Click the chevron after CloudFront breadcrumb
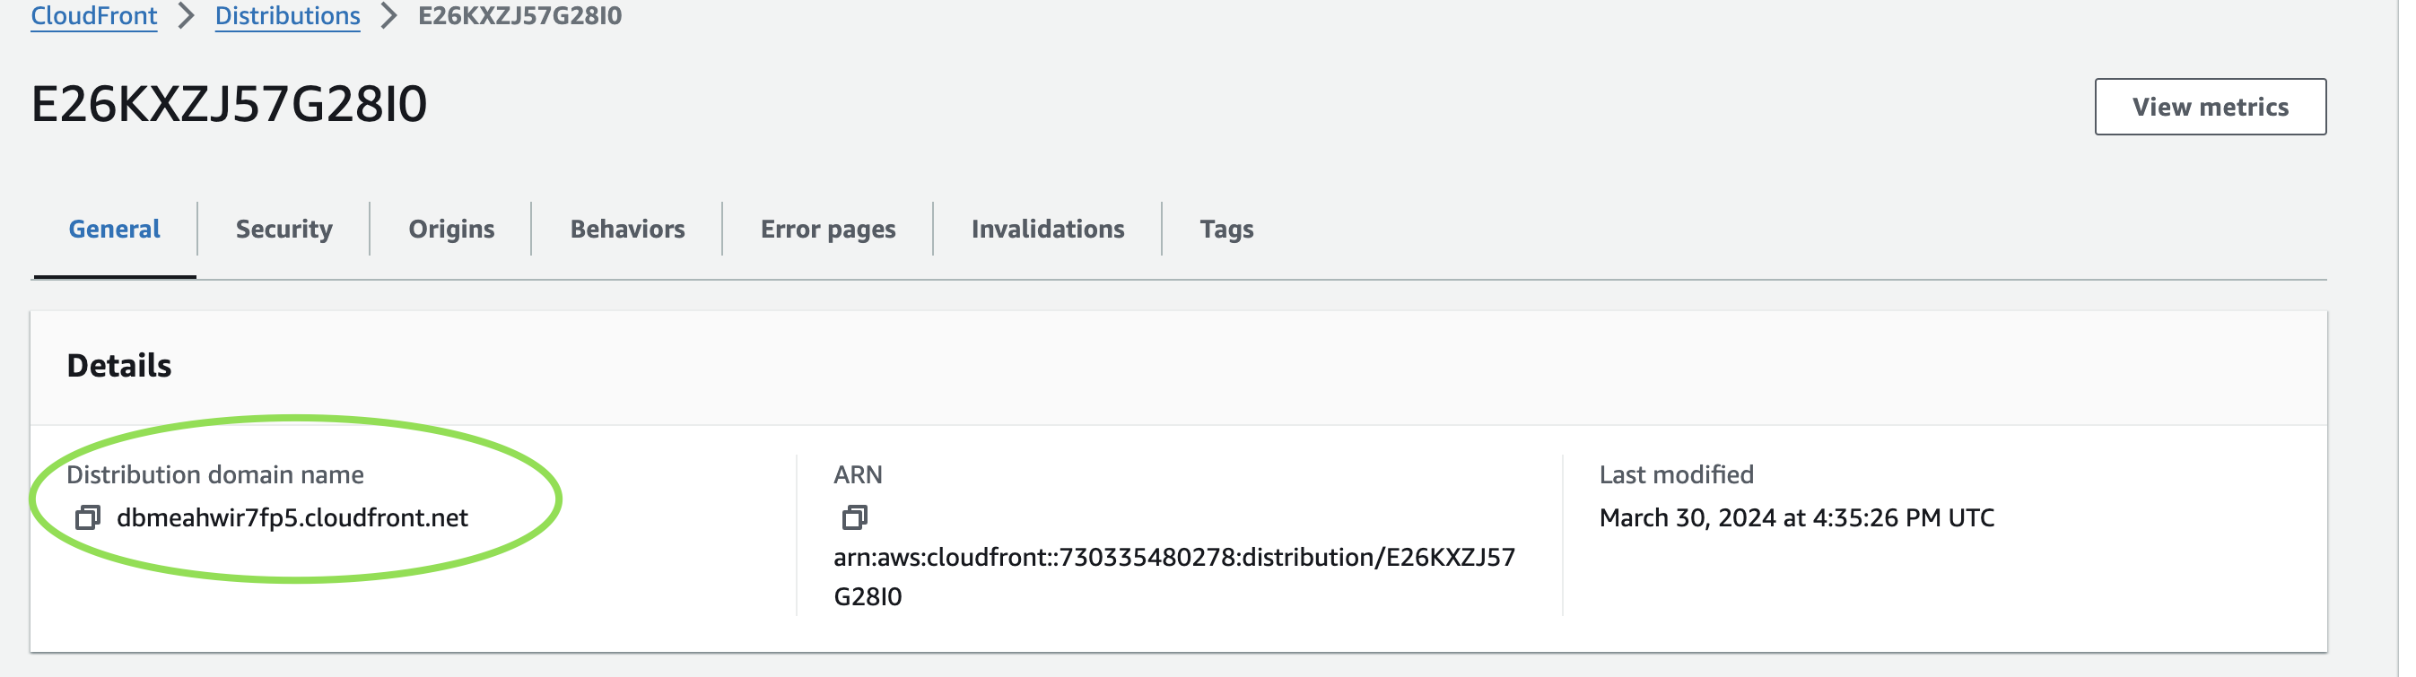This screenshot has height=677, width=2416. (x=187, y=16)
